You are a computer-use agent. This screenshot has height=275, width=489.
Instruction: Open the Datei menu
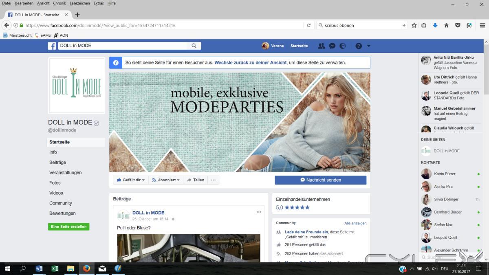(x=7, y=3)
